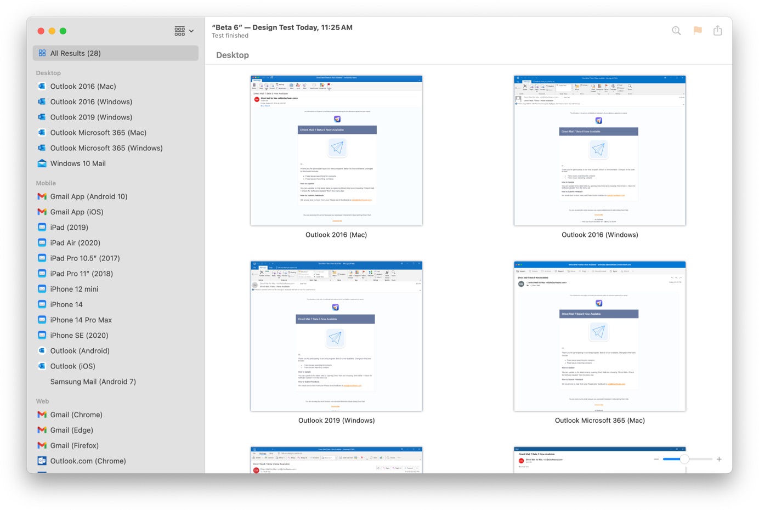This screenshot has width=759, height=510.
Task: Click the orange flag icon
Action: 698,31
